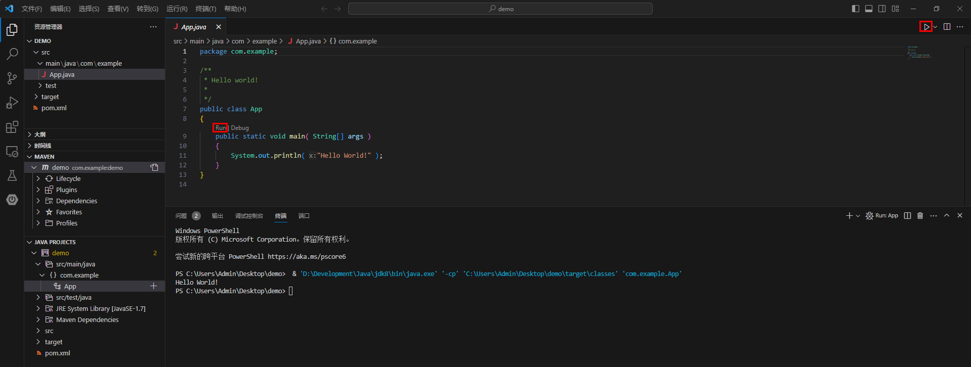The height and width of the screenshot is (367, 971).
Task: Click the demo command center search box
Action: click(500, 9)
